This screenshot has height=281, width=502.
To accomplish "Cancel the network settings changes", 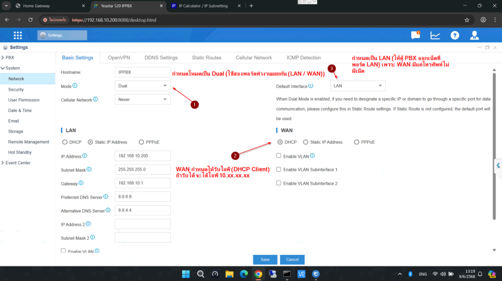I will click(x=292, y=259).
